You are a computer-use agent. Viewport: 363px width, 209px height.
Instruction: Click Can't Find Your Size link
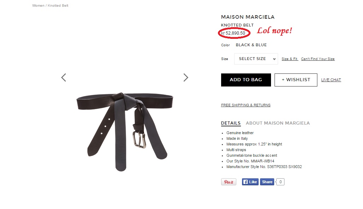318,59
